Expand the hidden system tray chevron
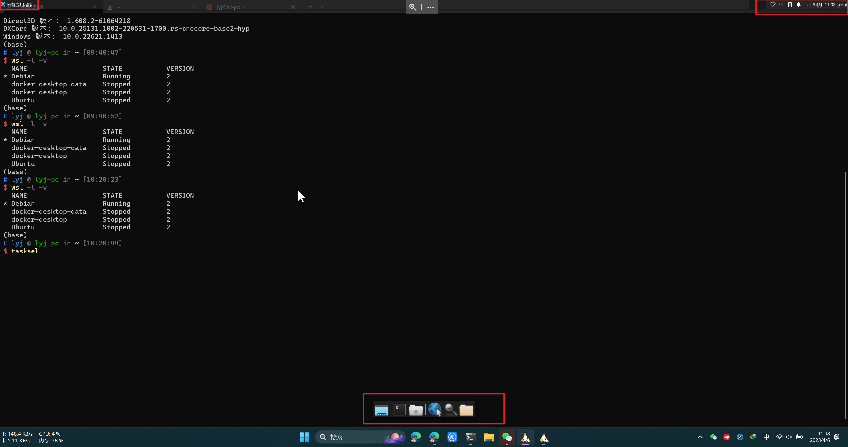 click(x=700, y=437)
